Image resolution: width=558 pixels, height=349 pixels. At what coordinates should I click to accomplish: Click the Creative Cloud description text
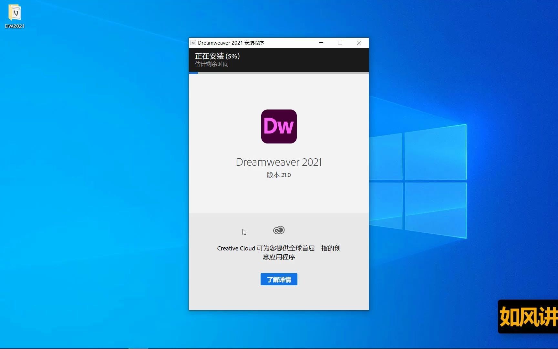tap(279, 252)
